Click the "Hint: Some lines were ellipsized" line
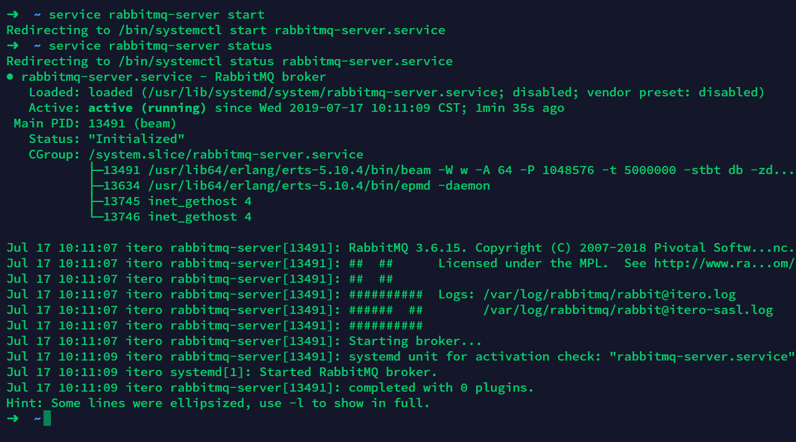Screen dimensions: 796x442 (217, 403)
